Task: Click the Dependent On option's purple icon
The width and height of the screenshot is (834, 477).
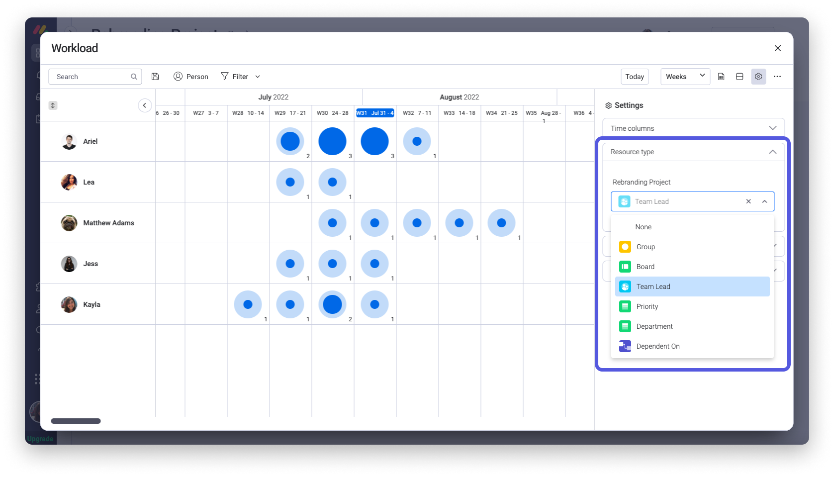Action: click(625, 346)
